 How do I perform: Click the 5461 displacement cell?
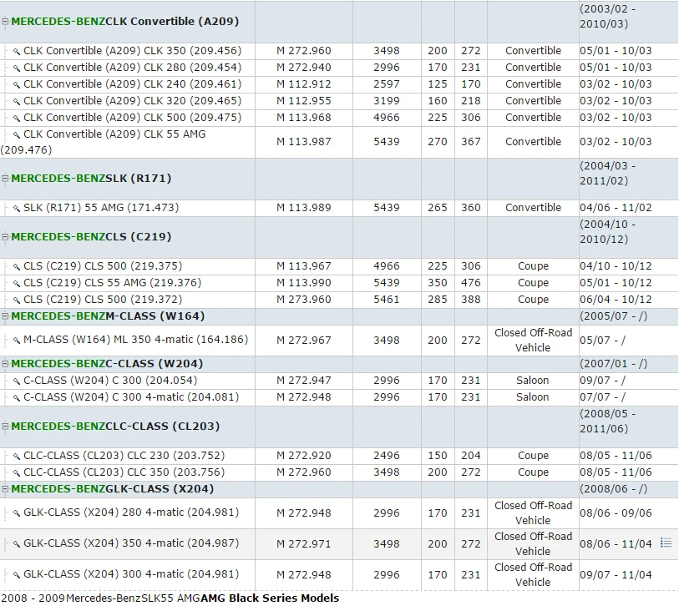click(387, 300)
